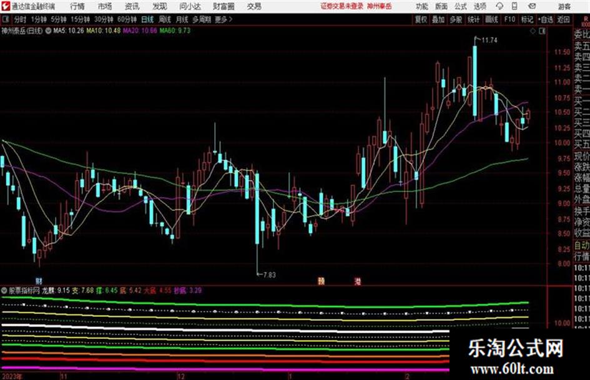Expand the 股票指标网 sub-indicator dropdown arrow
The image size is (590, 380).
tap(4, 290)
